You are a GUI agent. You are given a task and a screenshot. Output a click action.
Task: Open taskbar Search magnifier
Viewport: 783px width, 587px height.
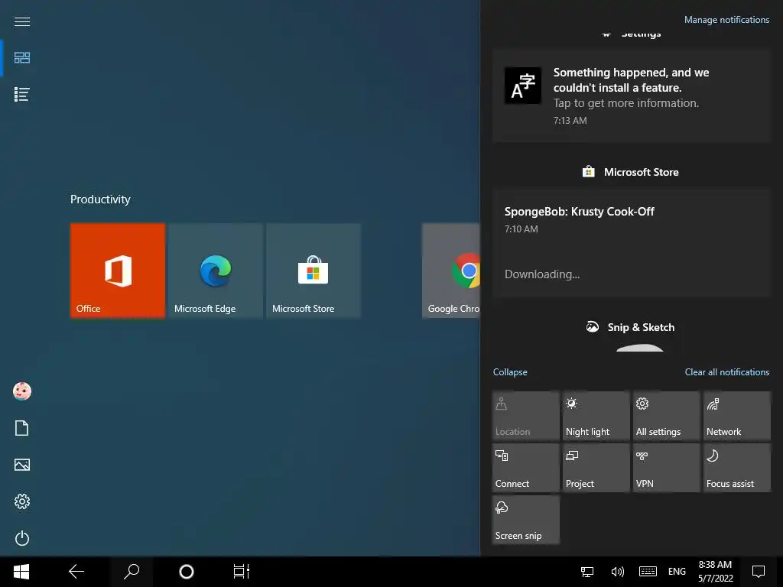(x=132, y=572)
